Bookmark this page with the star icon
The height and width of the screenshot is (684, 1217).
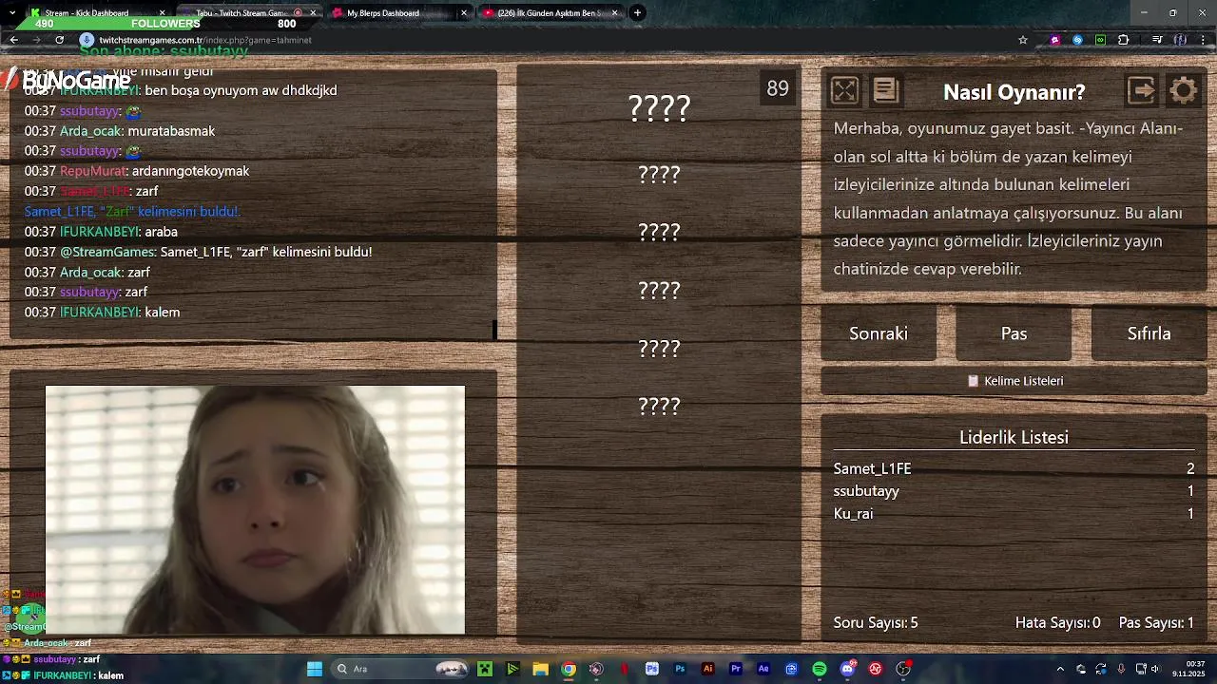coord(1023,40)
